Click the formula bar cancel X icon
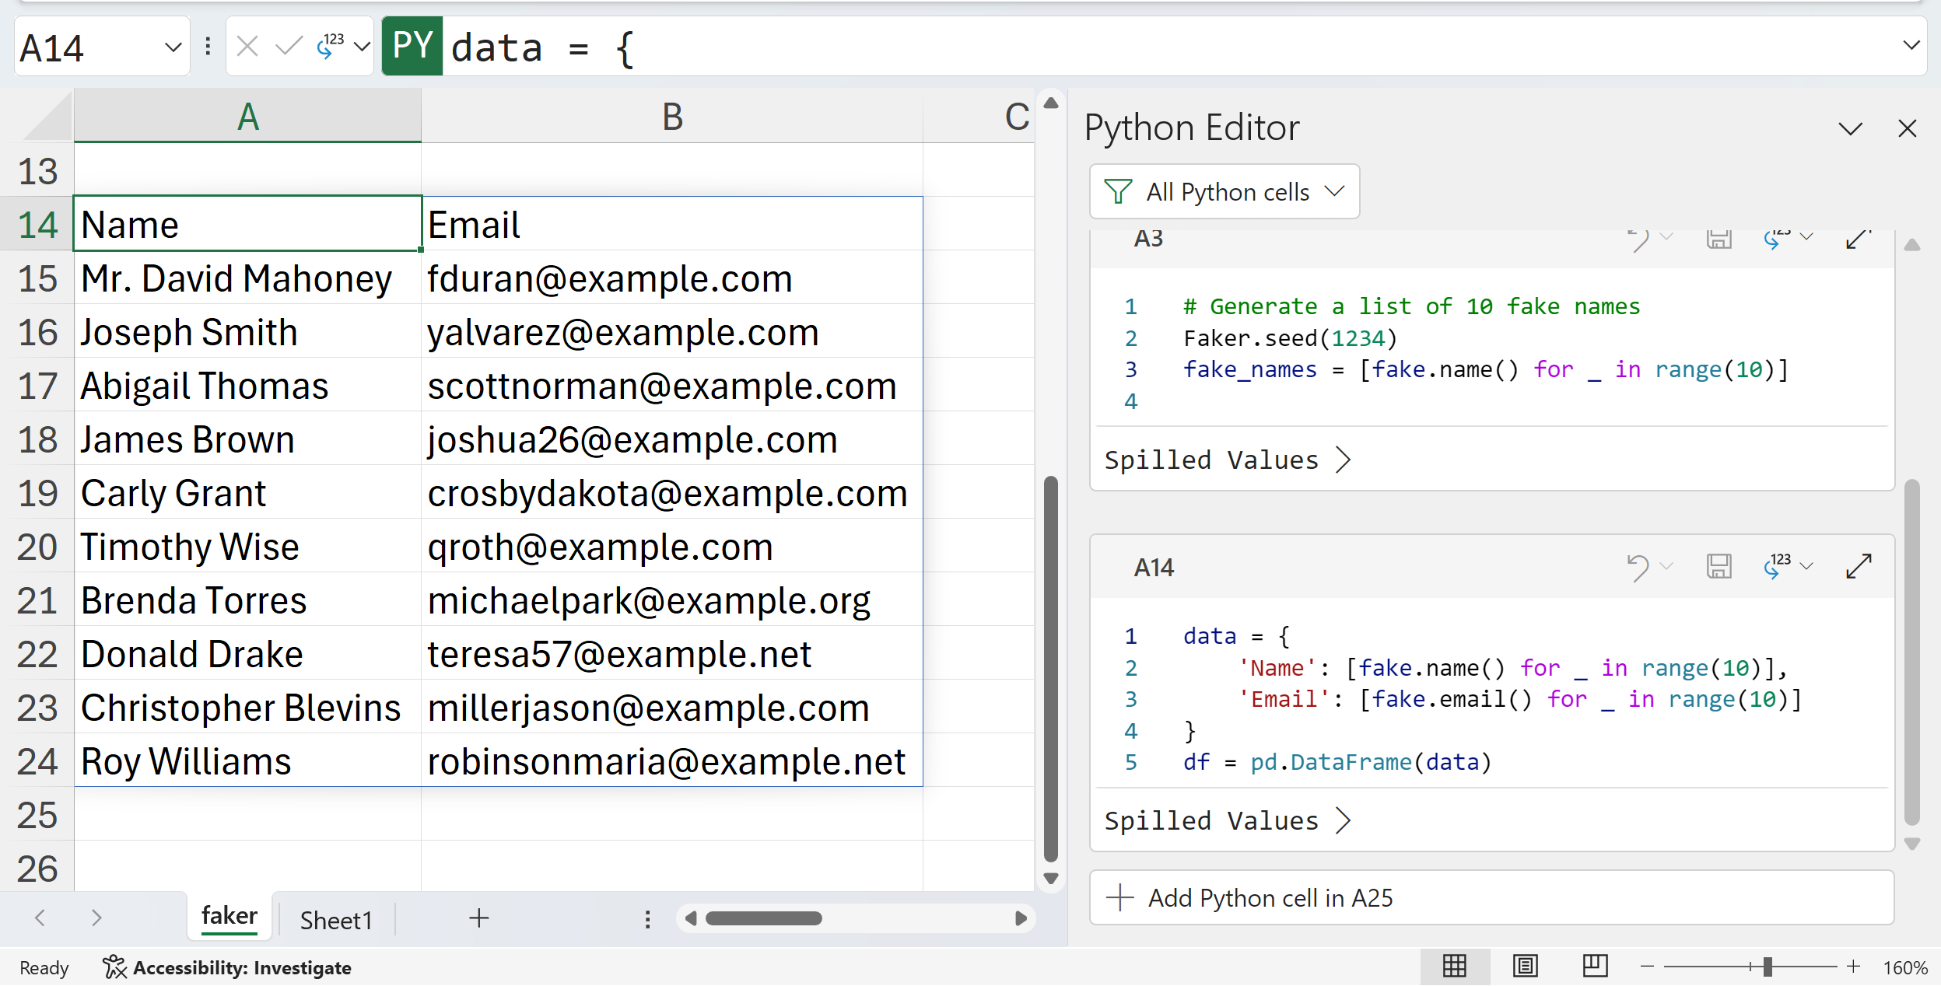The height and width of the screenshot is (986, 1941). click(x=247, y=47)
